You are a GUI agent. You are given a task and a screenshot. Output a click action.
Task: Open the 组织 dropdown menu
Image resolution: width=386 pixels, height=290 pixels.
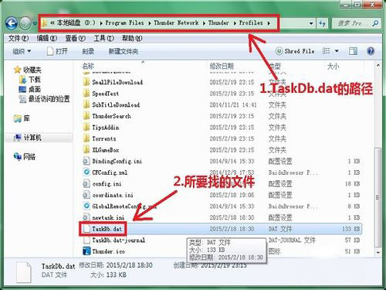(22, 51)
